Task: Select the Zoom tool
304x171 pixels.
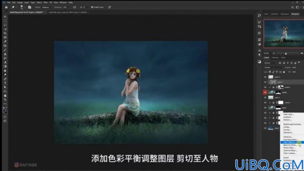Action: point(5,100)
